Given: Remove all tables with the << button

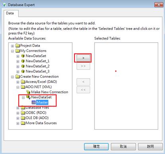Looking at the screenshot, I should [83, 90].
